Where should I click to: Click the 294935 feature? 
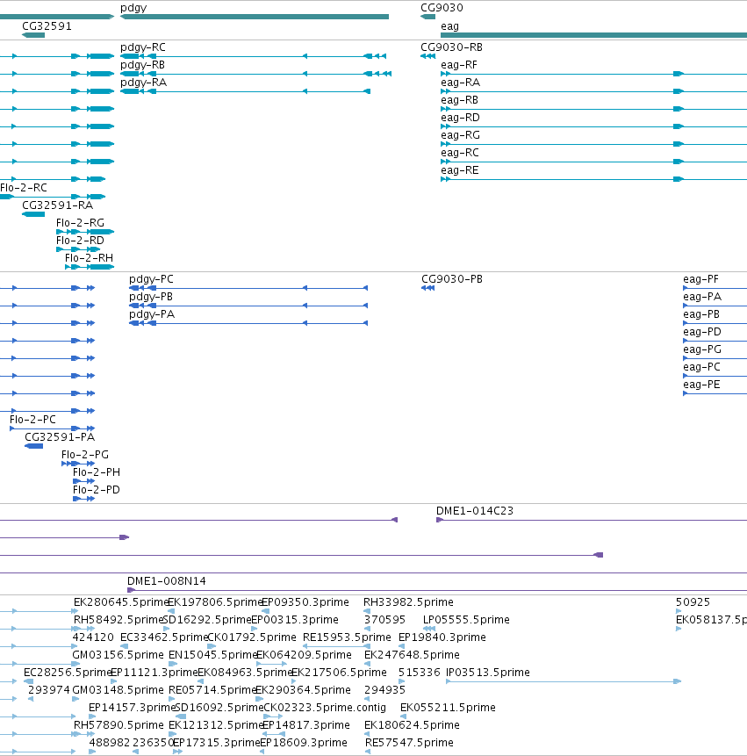(367, 699)
